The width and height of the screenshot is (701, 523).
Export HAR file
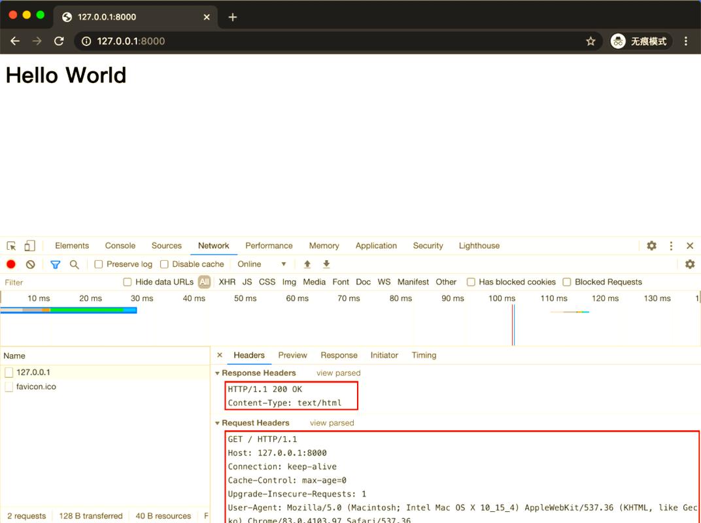coord(326,264)
